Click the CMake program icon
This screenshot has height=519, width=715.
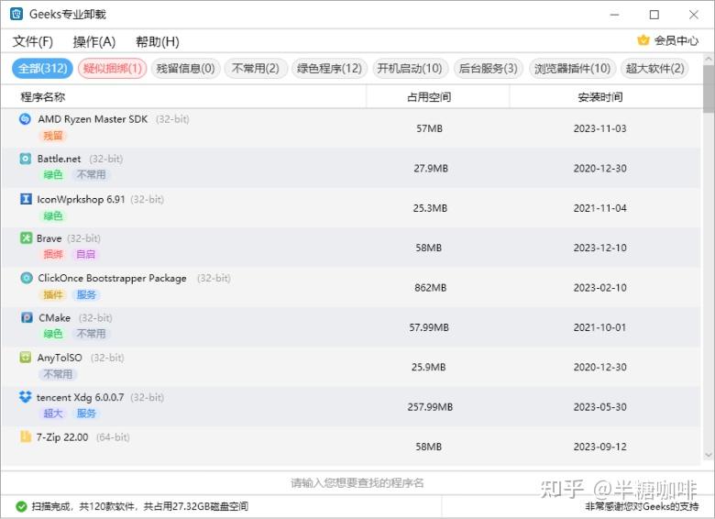[x=27, y=317]
